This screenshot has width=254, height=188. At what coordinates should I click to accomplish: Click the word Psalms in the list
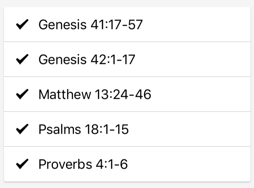(60, 129)
